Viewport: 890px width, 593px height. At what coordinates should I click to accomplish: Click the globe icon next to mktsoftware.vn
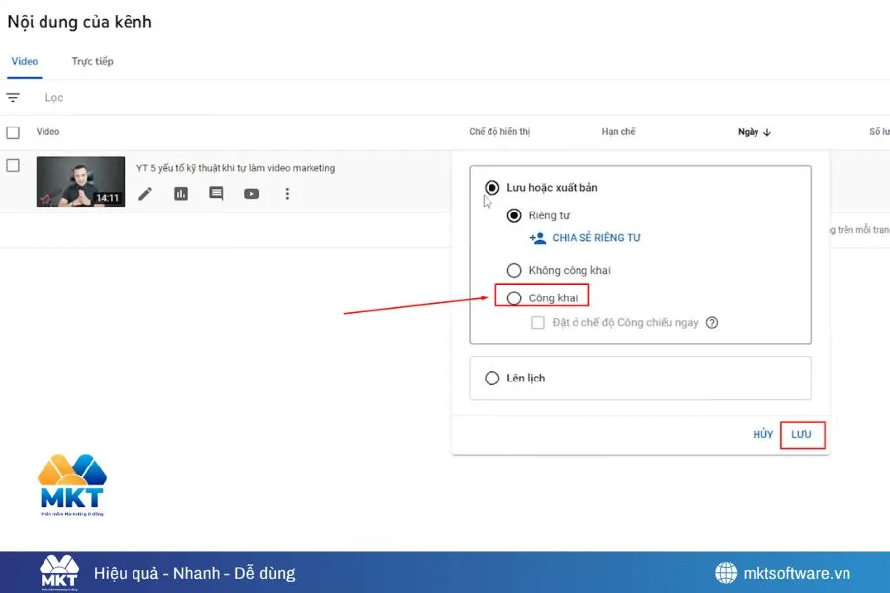(x=727, y=573)
